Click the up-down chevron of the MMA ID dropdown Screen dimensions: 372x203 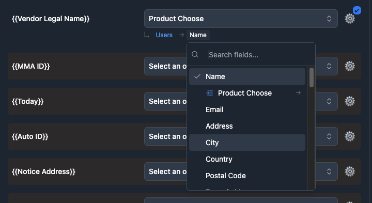[329, 66]
